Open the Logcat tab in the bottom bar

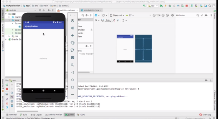click(x=37, y=115)
